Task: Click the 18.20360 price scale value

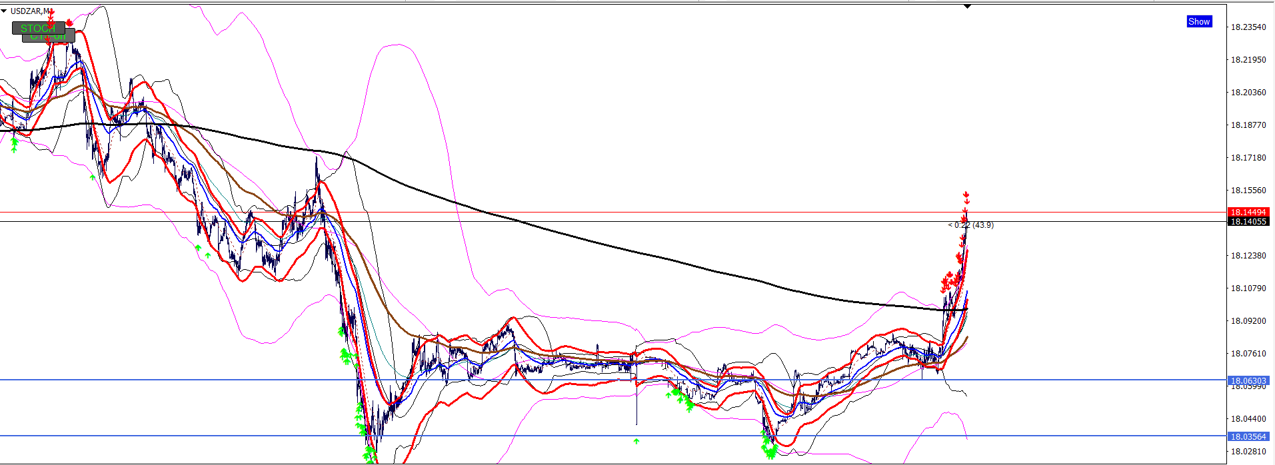Action: [1248, 93]
